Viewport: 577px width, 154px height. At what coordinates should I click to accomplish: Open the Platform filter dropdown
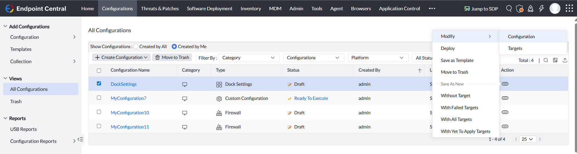point(378,58)
